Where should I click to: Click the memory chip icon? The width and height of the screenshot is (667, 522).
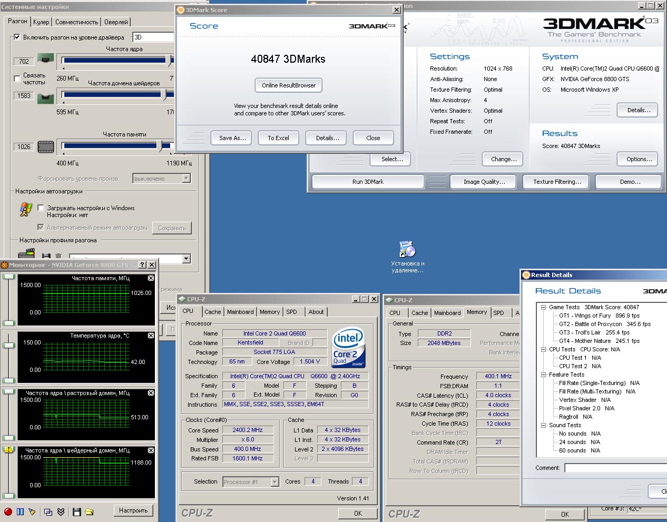tap(46, 147)
